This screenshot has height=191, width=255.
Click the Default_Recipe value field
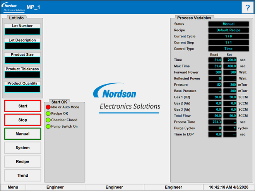coord(228,30)
